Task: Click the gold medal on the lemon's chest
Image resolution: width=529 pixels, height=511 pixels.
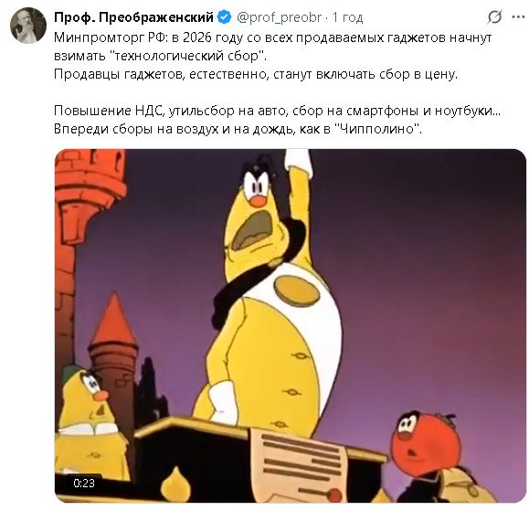Action: pyautogui.click(x=296, y=291)
